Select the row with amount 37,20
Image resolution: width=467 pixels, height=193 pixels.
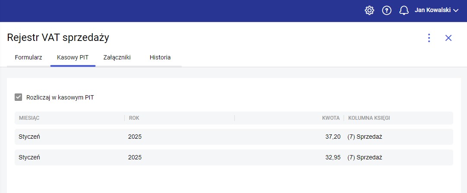pyautogui.click(x=233, y=137)
